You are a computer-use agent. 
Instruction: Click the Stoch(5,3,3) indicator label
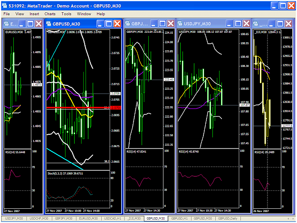65,174
